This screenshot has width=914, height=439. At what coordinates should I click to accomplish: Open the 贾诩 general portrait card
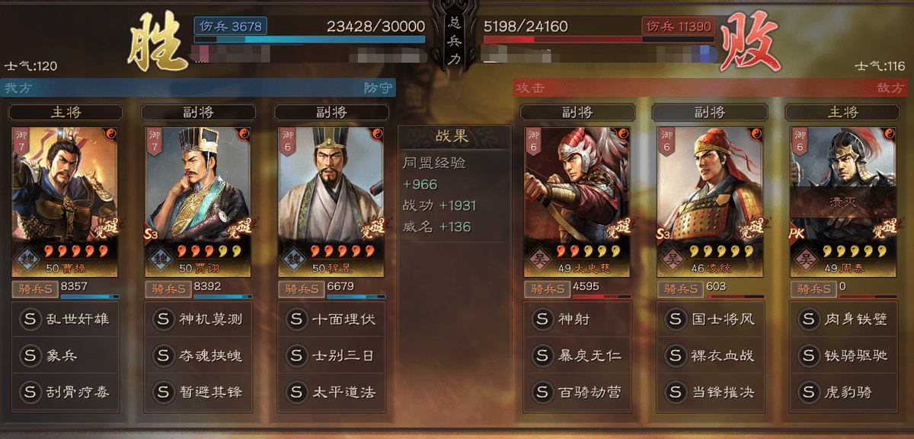point(197,202)
